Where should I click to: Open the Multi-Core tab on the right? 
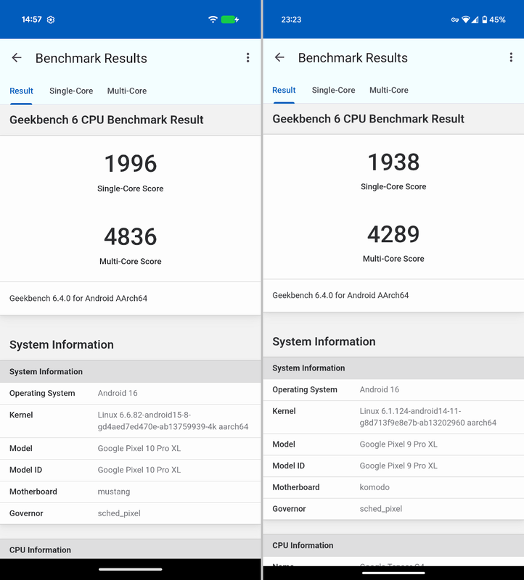pyautogui.click(x=388, y=90)
